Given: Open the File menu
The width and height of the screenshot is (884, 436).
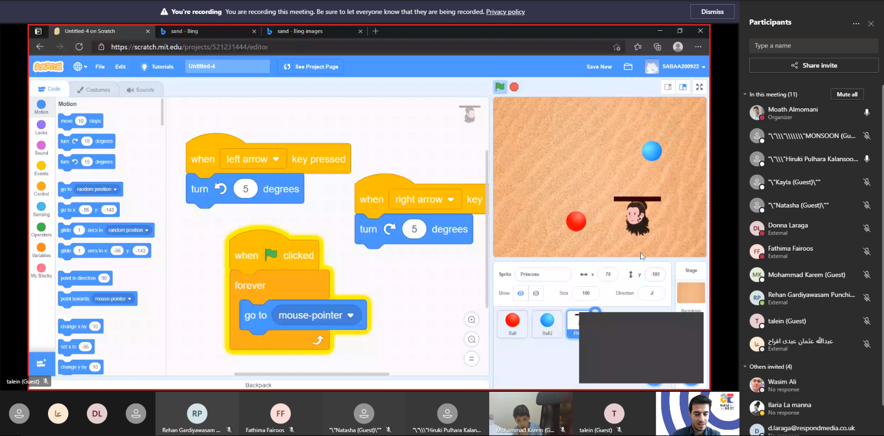Looking at the screenshot, I should pyautogui.click(x=100, y=66).
